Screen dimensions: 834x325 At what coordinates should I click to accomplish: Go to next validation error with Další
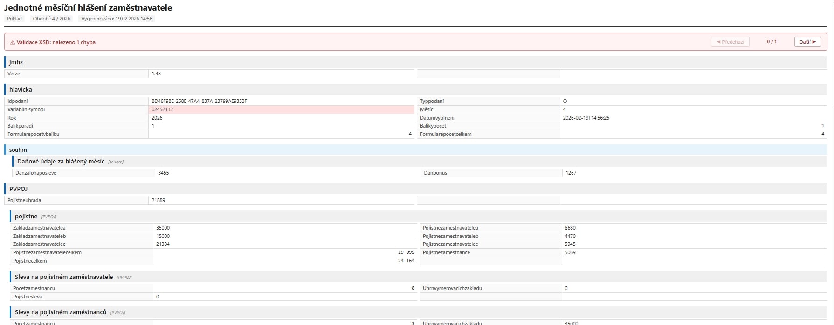coord(807,42)
